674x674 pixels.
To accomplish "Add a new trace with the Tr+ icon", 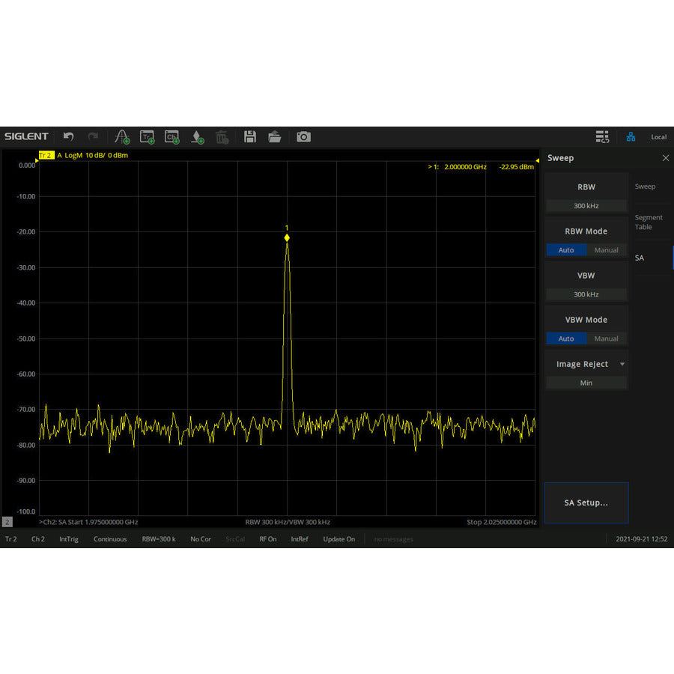I will coord(147,137).
